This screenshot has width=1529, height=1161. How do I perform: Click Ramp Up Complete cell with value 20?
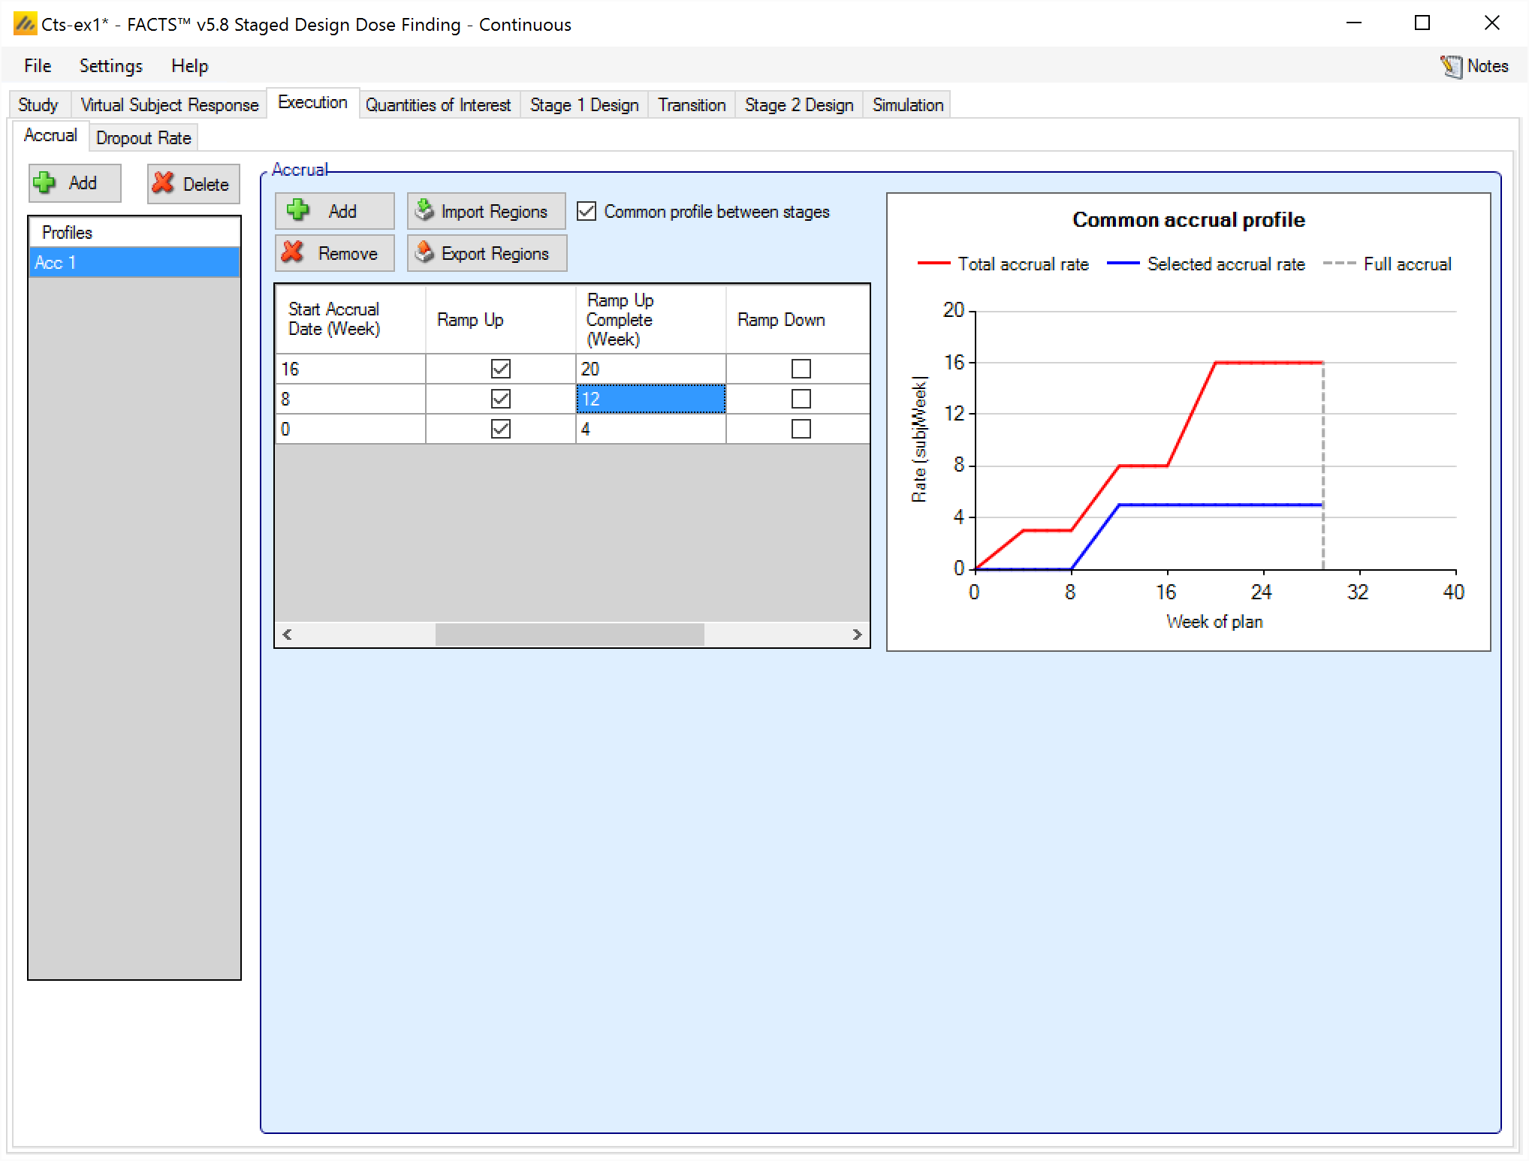click(650, 369)
